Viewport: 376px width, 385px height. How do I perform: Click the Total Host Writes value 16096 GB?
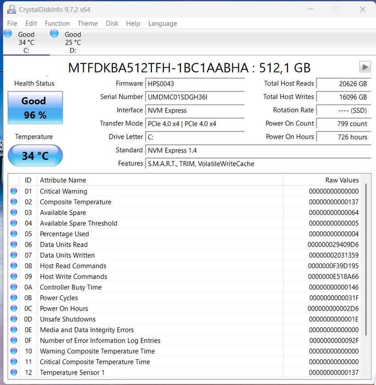344,97
